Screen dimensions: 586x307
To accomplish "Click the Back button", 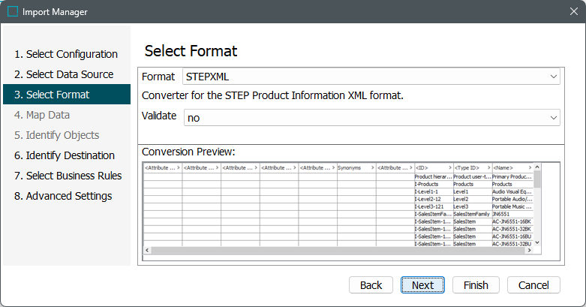I will (371, 285).
